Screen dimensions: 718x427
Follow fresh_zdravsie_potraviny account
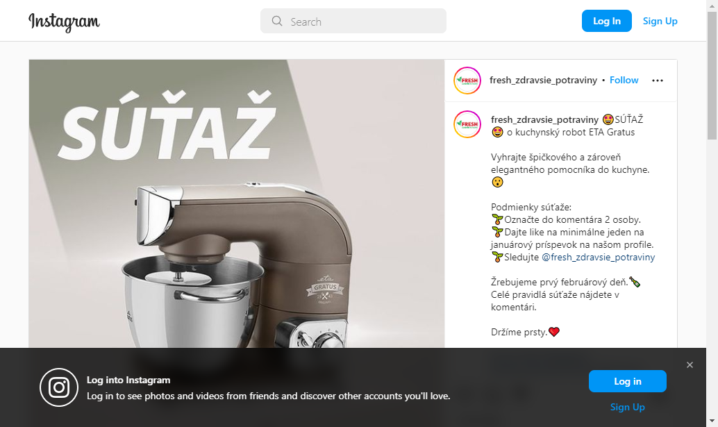tap(624, 80)
